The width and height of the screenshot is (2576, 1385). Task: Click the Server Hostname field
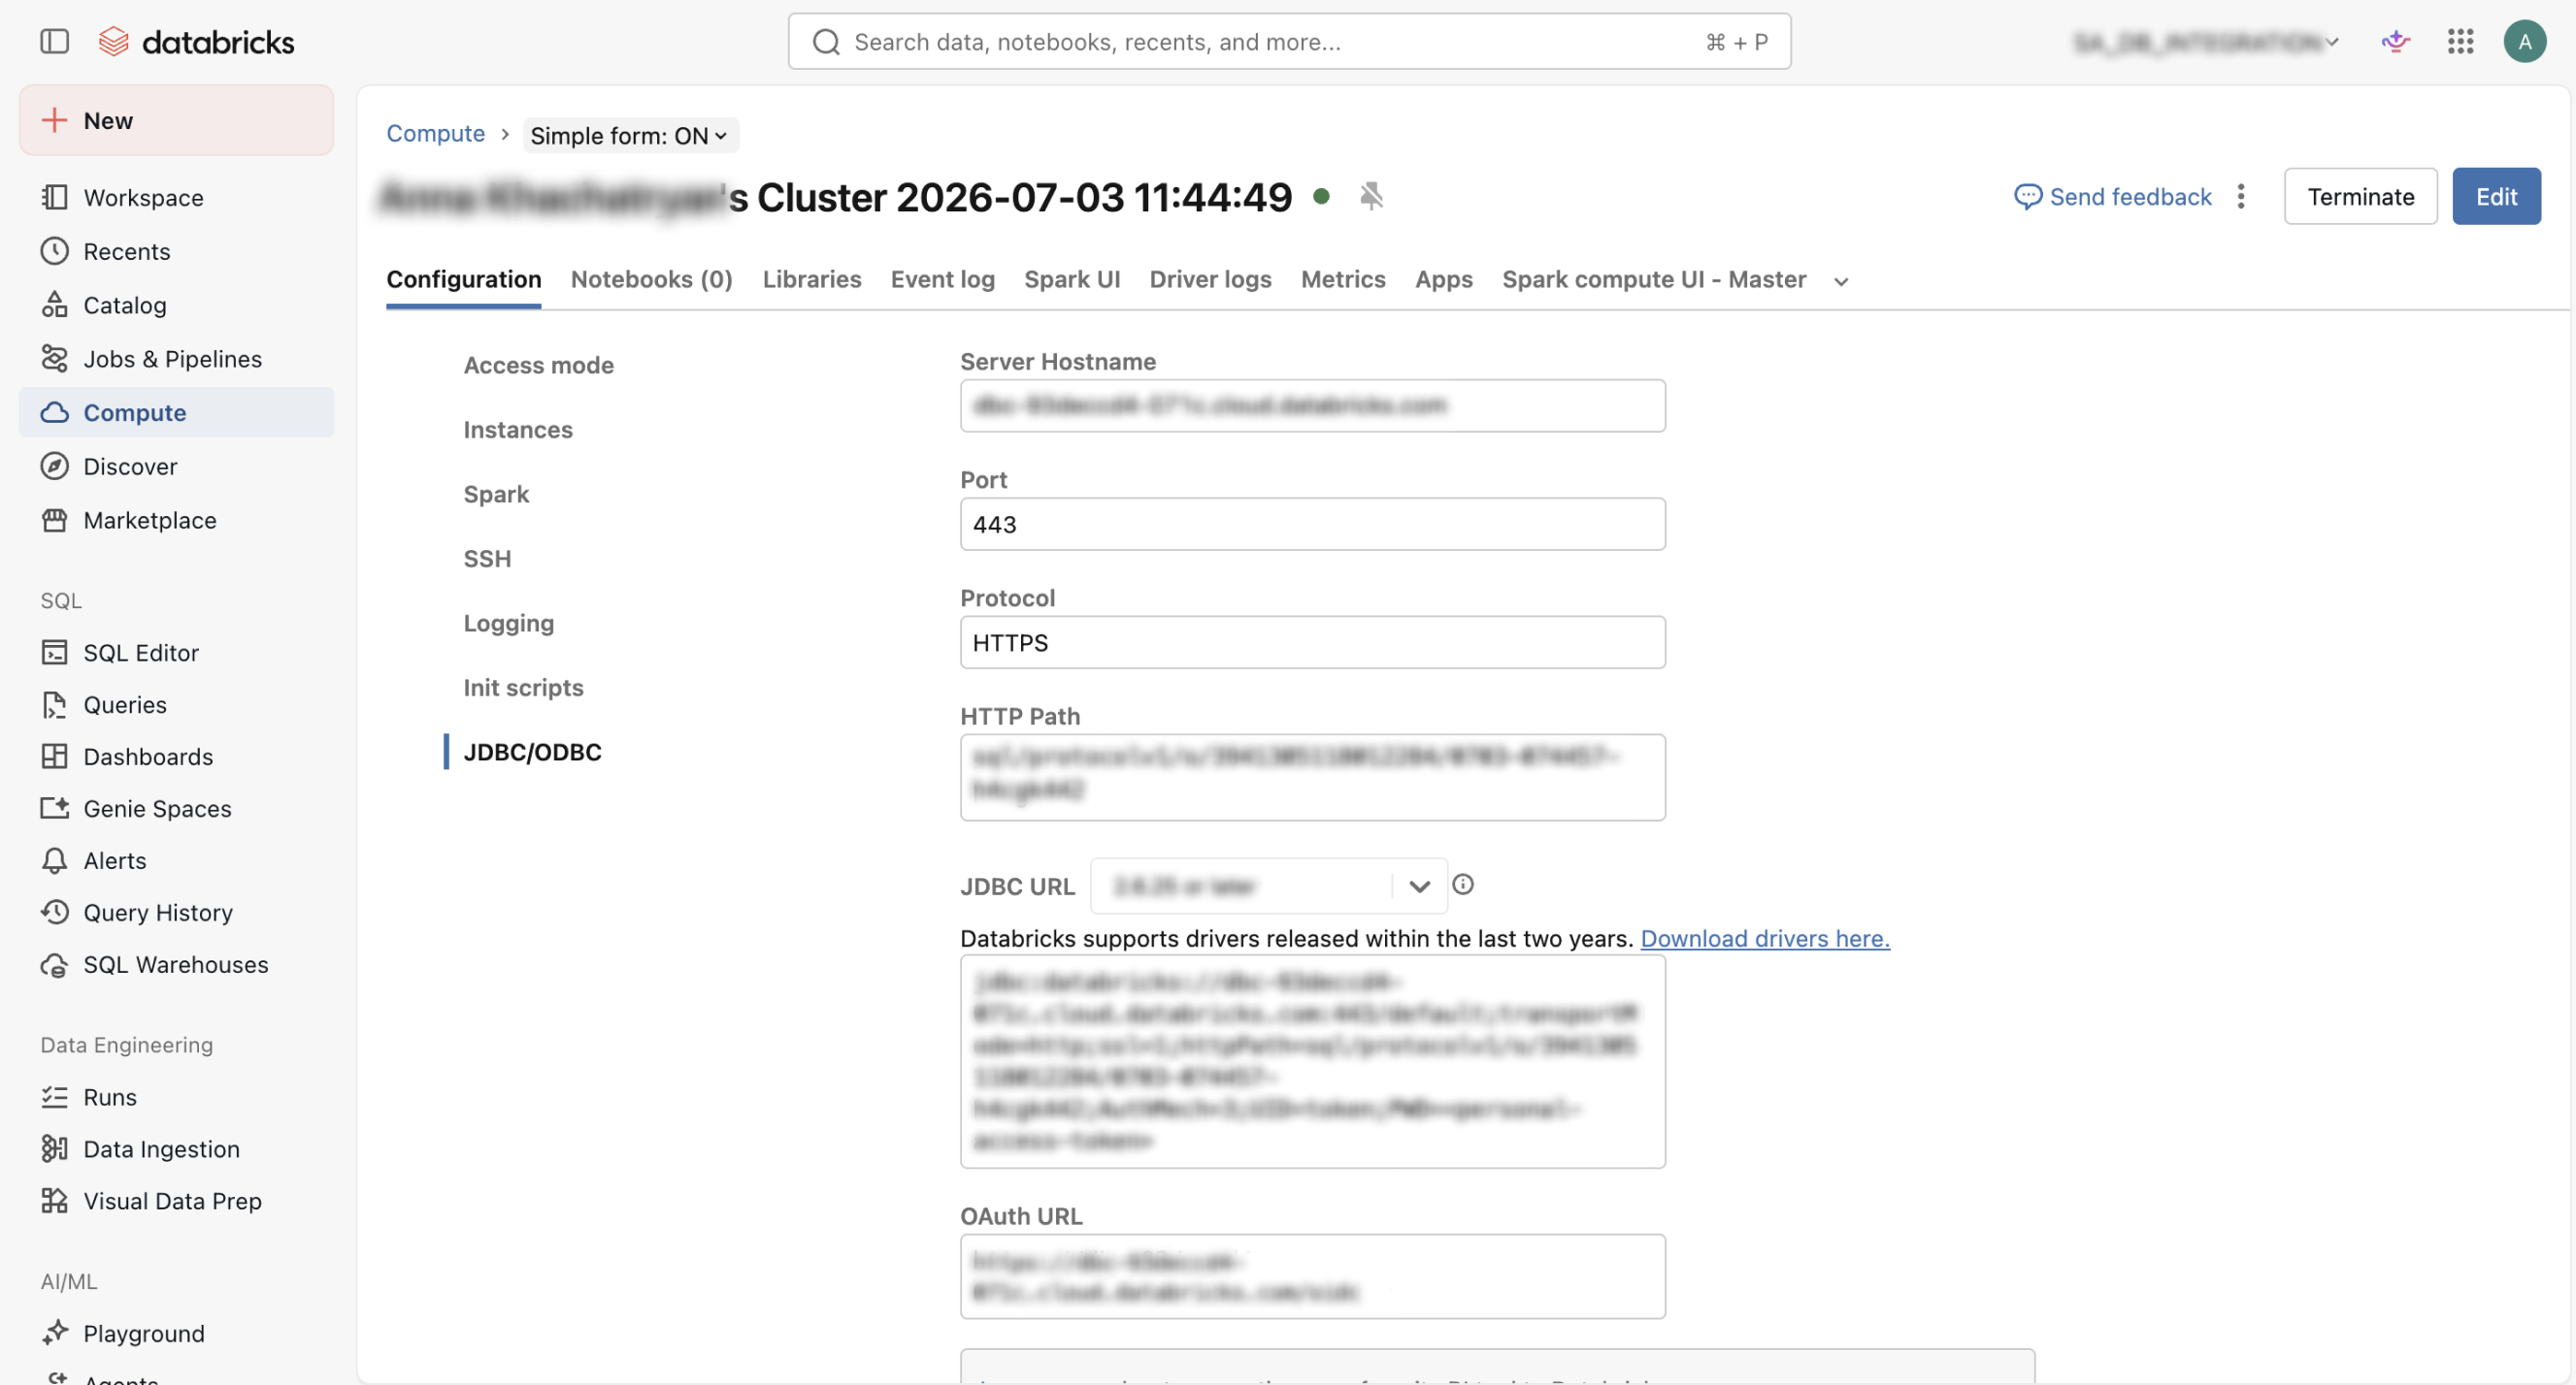(x=1312, y=405)
